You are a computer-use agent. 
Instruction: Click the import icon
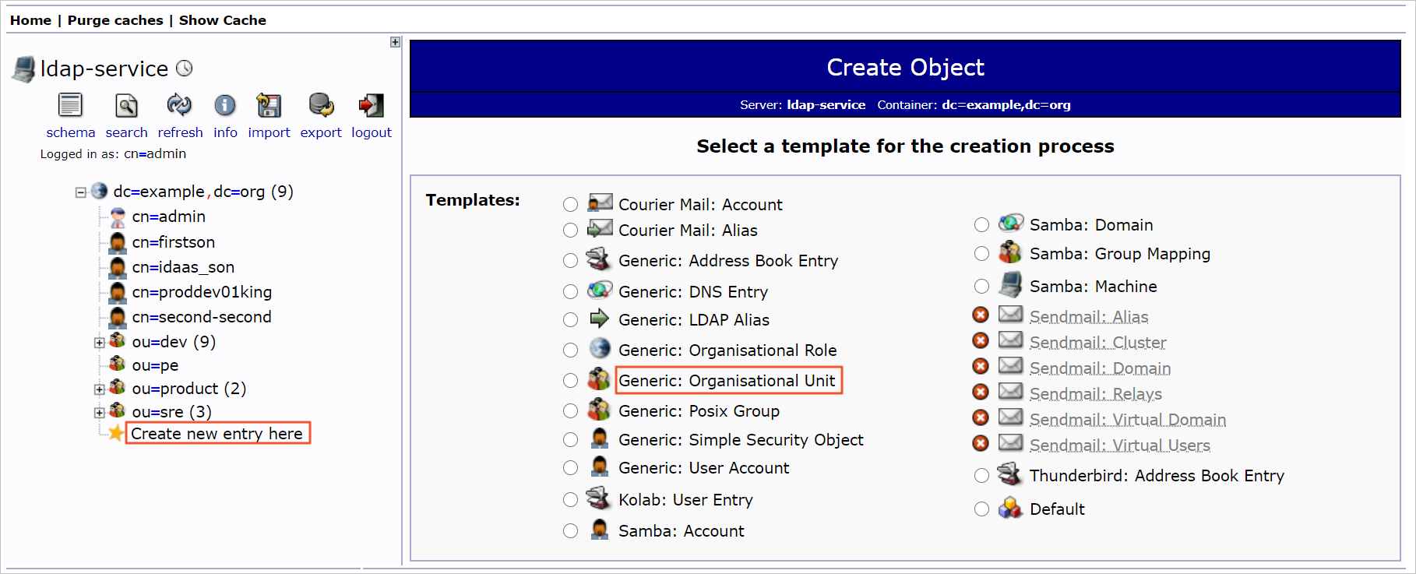tap(269, 105)
